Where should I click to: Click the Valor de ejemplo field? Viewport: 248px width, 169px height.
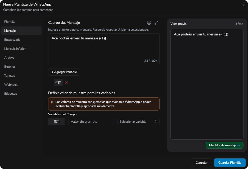click(x=91, y=122)
